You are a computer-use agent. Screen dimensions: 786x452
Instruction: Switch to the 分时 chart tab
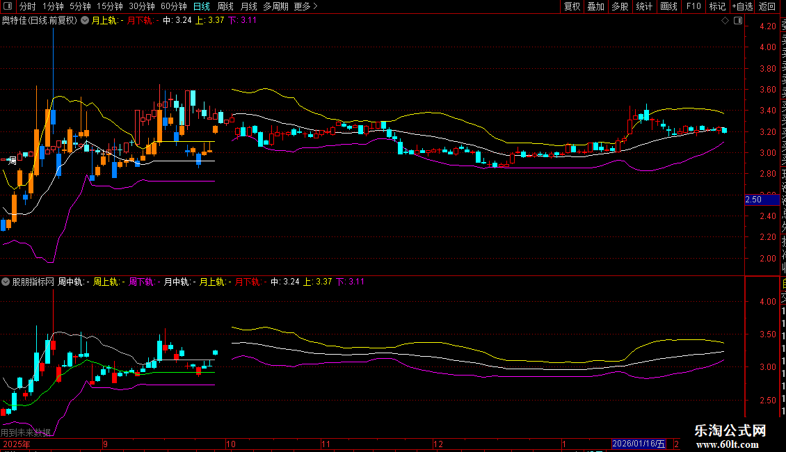click(28, 6)
